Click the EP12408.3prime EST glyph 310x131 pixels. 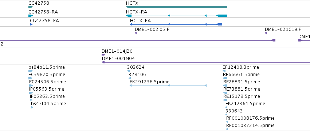pos(225,71)
